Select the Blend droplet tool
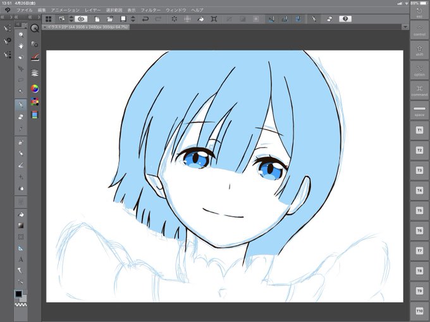Screen dimensions: 430x322 click(21, 189)
